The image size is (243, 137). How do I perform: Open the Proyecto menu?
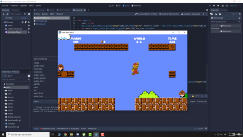[14, 6]
